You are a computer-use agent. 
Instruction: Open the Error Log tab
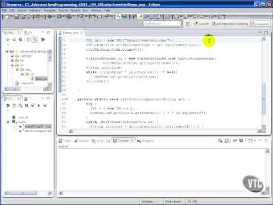[x=101, y=141]
